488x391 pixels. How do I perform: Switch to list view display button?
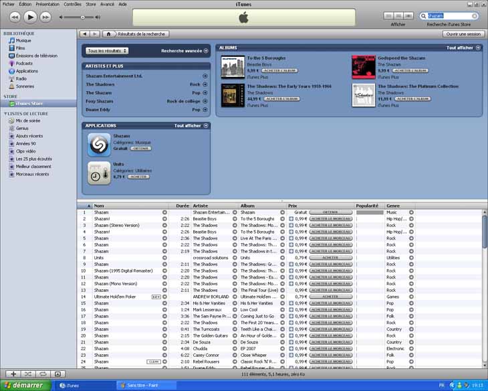(388, 16)
